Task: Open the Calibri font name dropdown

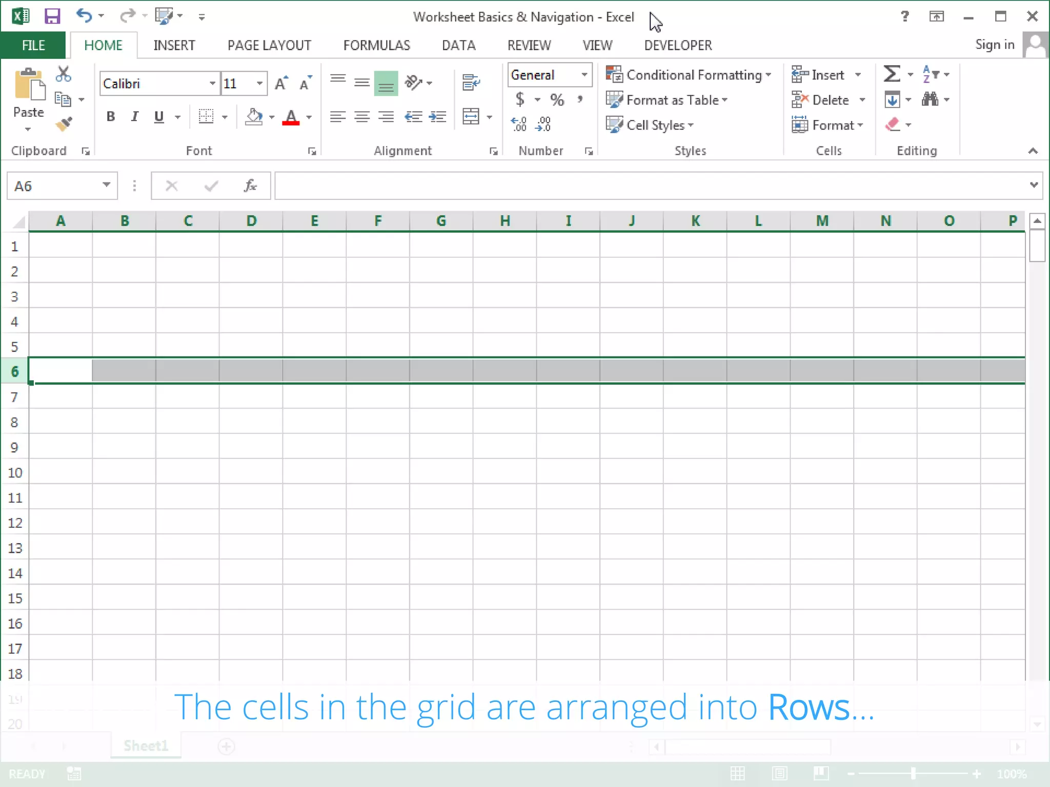Action: (x=212, y=84)
